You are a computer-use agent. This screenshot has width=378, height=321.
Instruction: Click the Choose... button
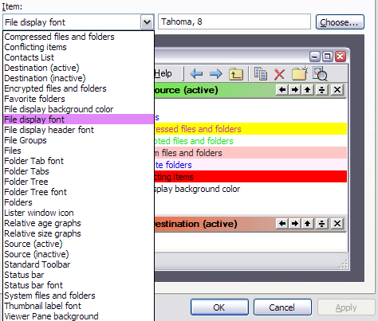coord(340,22)
